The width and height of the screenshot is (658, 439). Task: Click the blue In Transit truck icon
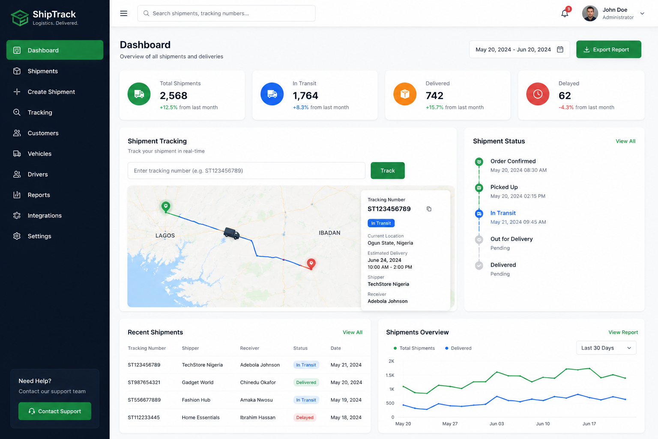click(x=272, y=94)
